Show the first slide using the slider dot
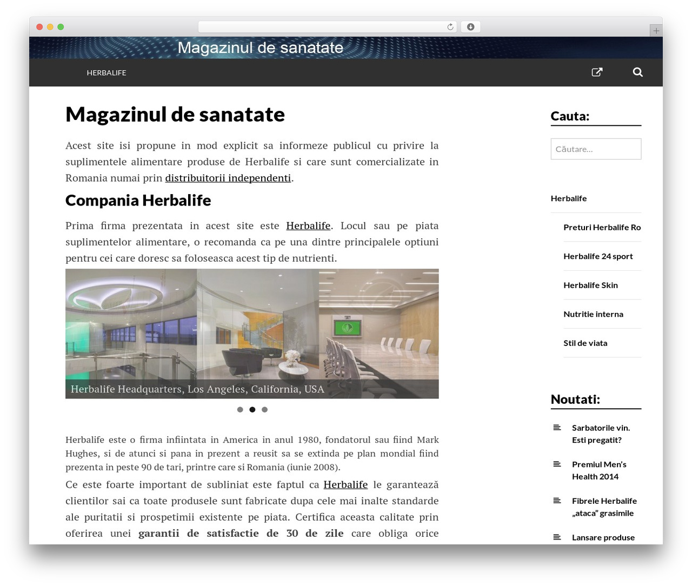This screenshot has width=692, height=586. click(x=240, y=410)
